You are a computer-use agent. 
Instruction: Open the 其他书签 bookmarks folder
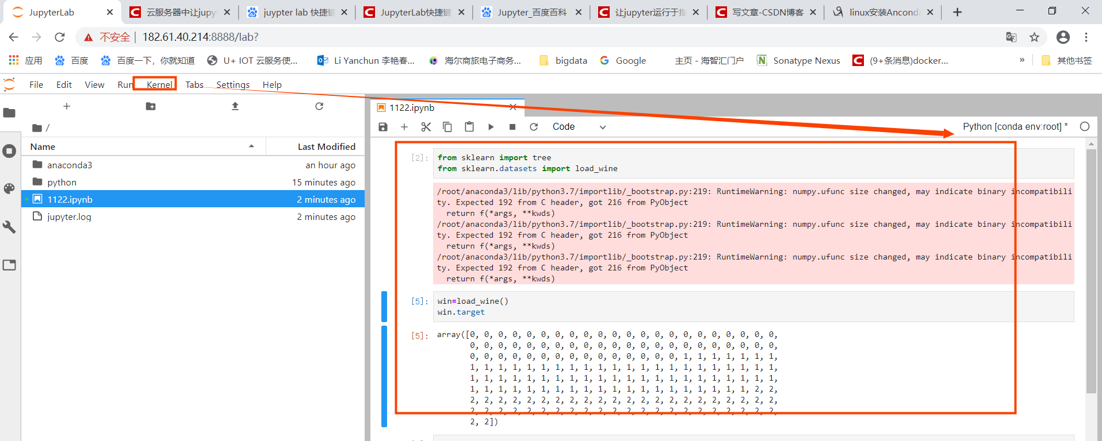click(1067, 60)
